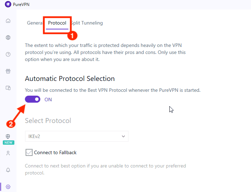Show notifications via the bell icon

tap(8, 170)
